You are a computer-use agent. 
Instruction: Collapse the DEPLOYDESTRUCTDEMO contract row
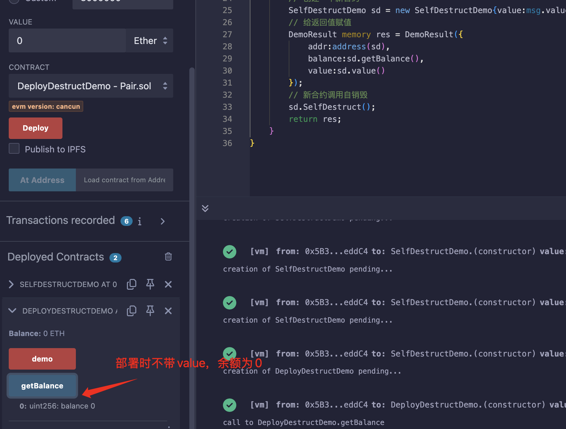[x=12, y=311]
